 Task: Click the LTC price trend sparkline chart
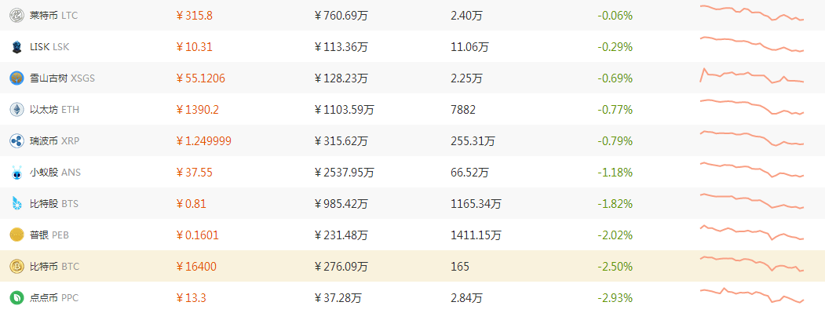[x=752, y=13]
